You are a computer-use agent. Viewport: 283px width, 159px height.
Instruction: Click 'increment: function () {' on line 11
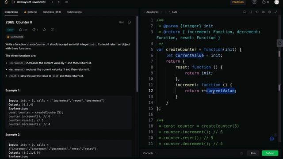click(204, 85)
